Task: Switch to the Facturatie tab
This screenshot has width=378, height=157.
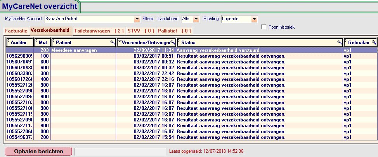Action: coord(16,31)
